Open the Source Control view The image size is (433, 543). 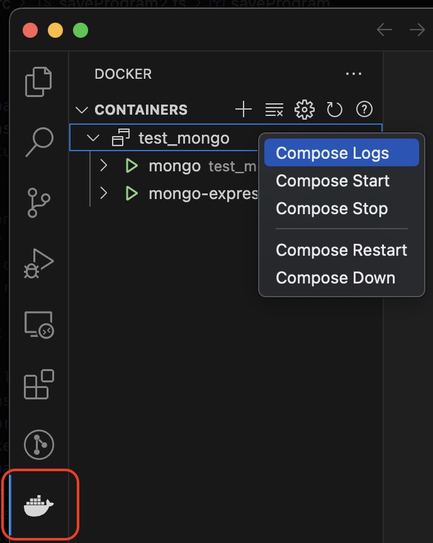click(x=38, y=202)
